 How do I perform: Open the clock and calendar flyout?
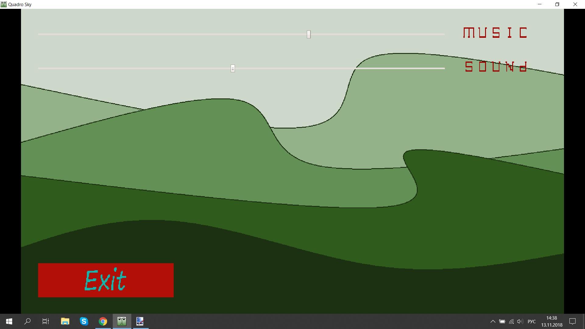point(552,321)
